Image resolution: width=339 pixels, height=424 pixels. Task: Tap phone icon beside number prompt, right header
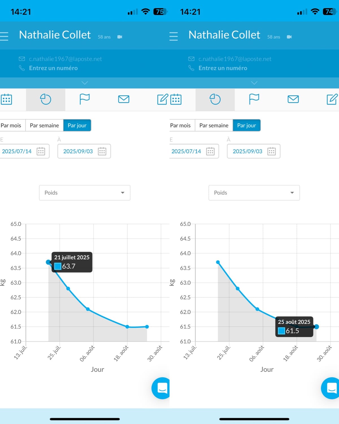coord(191,68)
